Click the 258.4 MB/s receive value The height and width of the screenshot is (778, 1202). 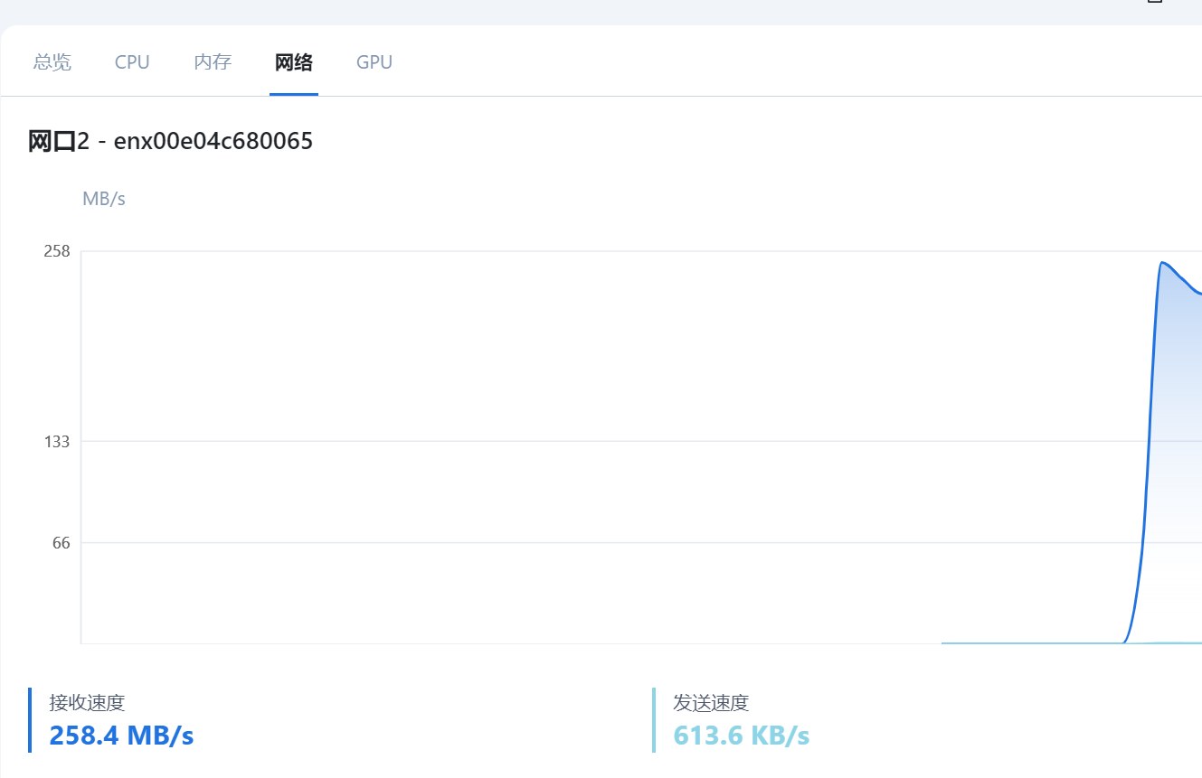click(x=121, y=736)
